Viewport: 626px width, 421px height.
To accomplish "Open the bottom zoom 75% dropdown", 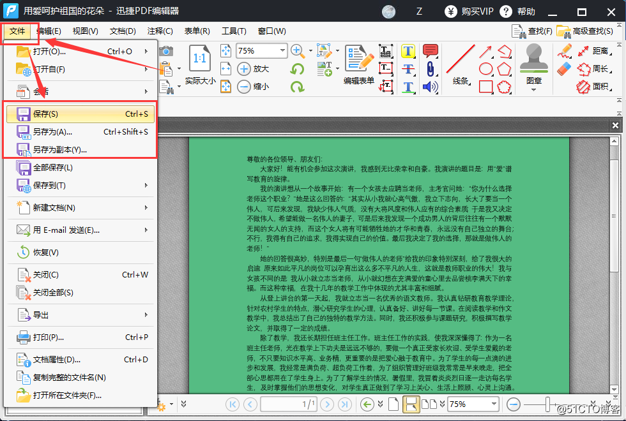I will pyautogui.click(x=494, y=404).
